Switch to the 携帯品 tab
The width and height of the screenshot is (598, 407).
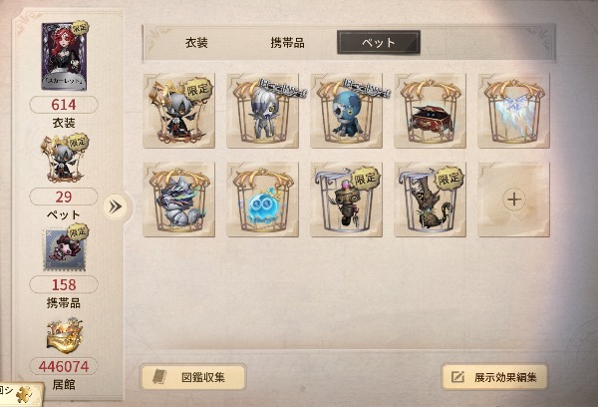[288, 43]
